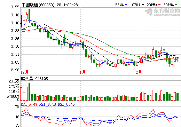
Task: Click the date 2014-02-28 in the title
Action: pyautogui.click(x=67, y=5)
